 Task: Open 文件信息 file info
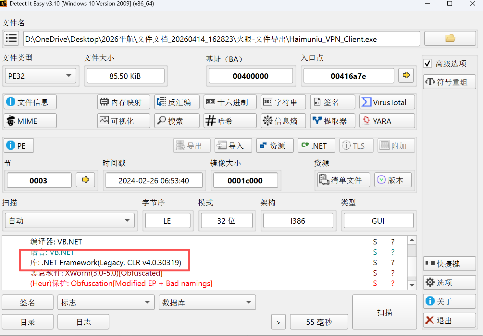click(x=30, y=102)
